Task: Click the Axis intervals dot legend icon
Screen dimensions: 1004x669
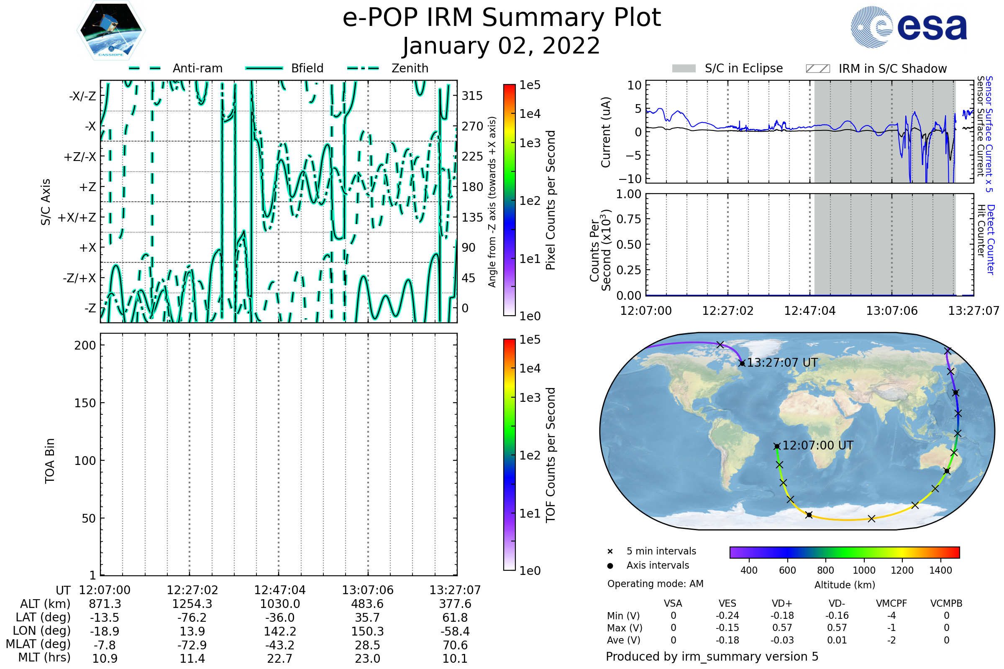Action: tap(610, 566)
